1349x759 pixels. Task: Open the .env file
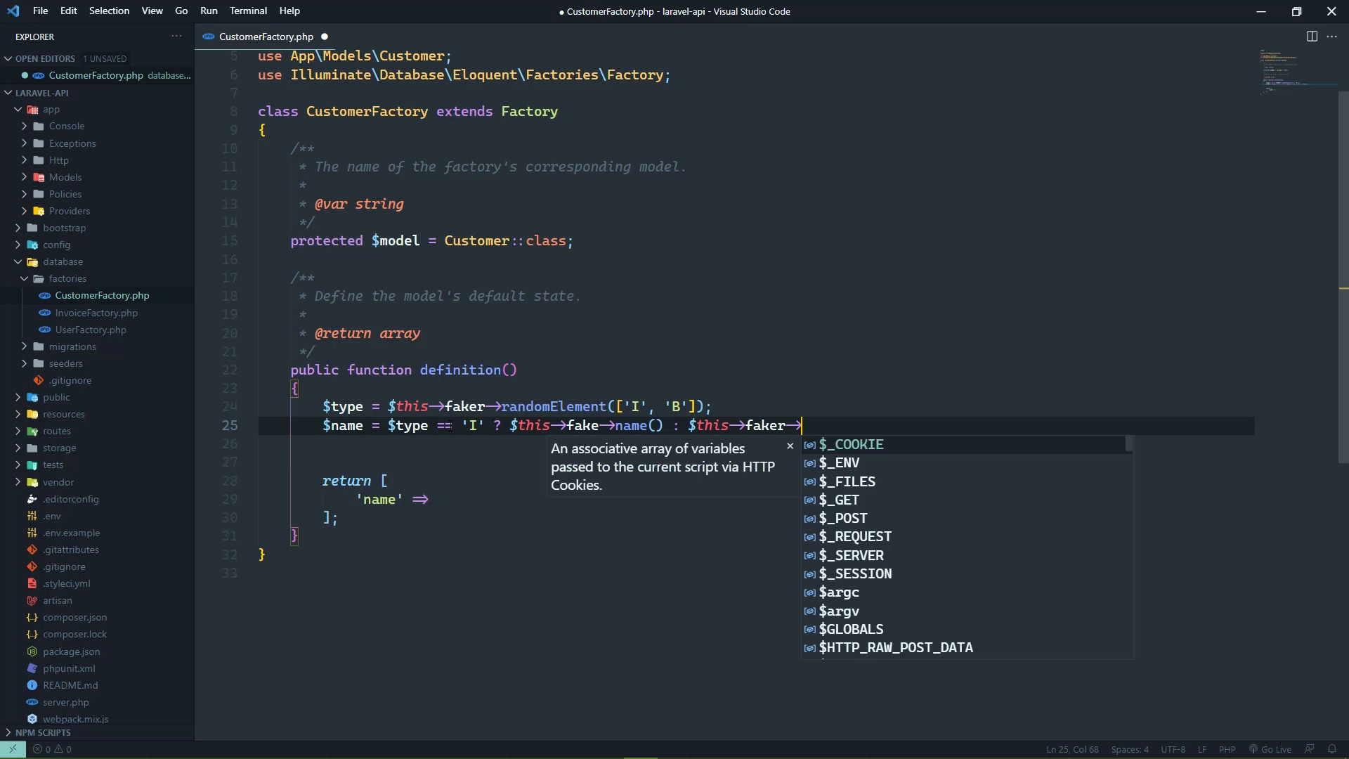(51, 516)
